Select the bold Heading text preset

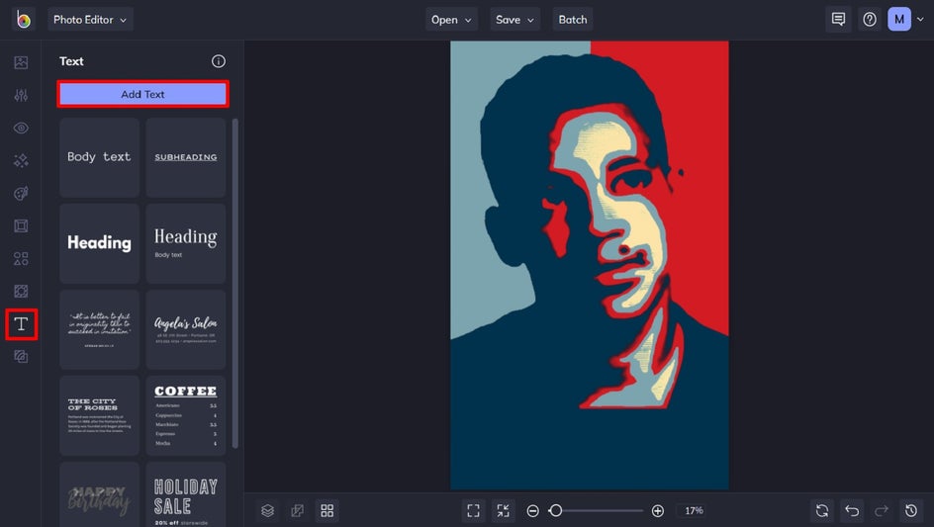[x=100, y=243]
